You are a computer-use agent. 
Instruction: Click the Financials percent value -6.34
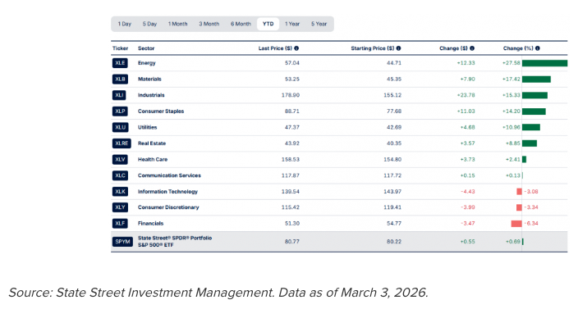(531, 223)
